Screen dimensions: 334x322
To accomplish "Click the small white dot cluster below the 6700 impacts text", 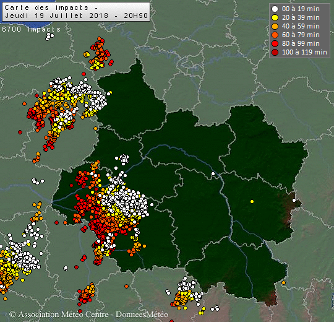I will pos(49,37).
